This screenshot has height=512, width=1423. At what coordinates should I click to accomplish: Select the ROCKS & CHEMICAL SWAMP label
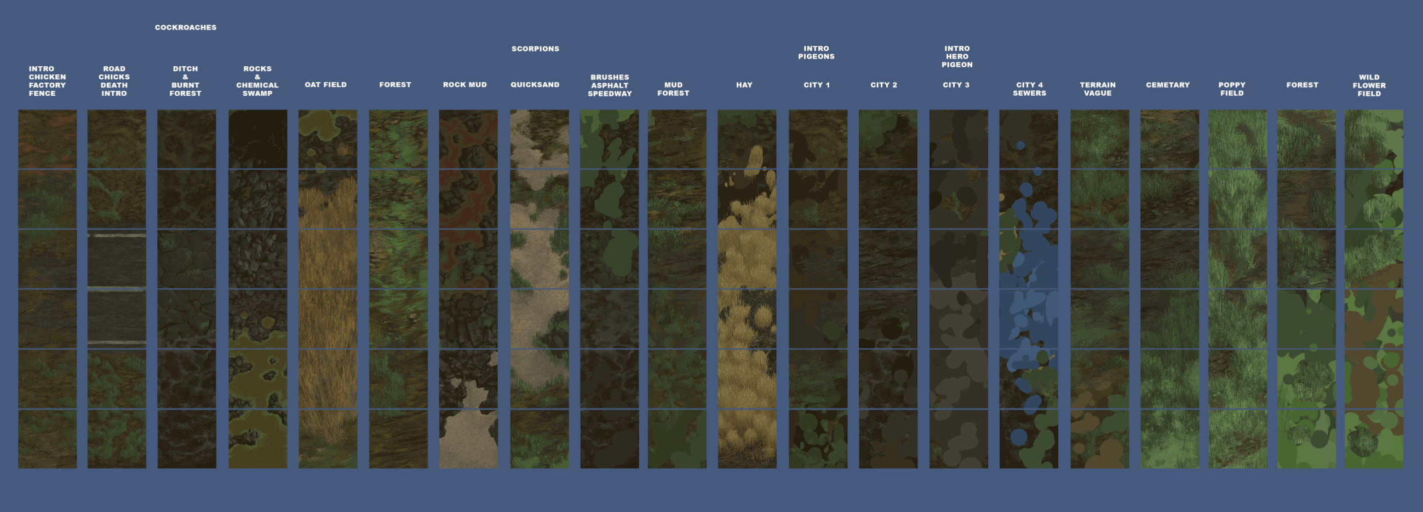(x=257, y=81)
